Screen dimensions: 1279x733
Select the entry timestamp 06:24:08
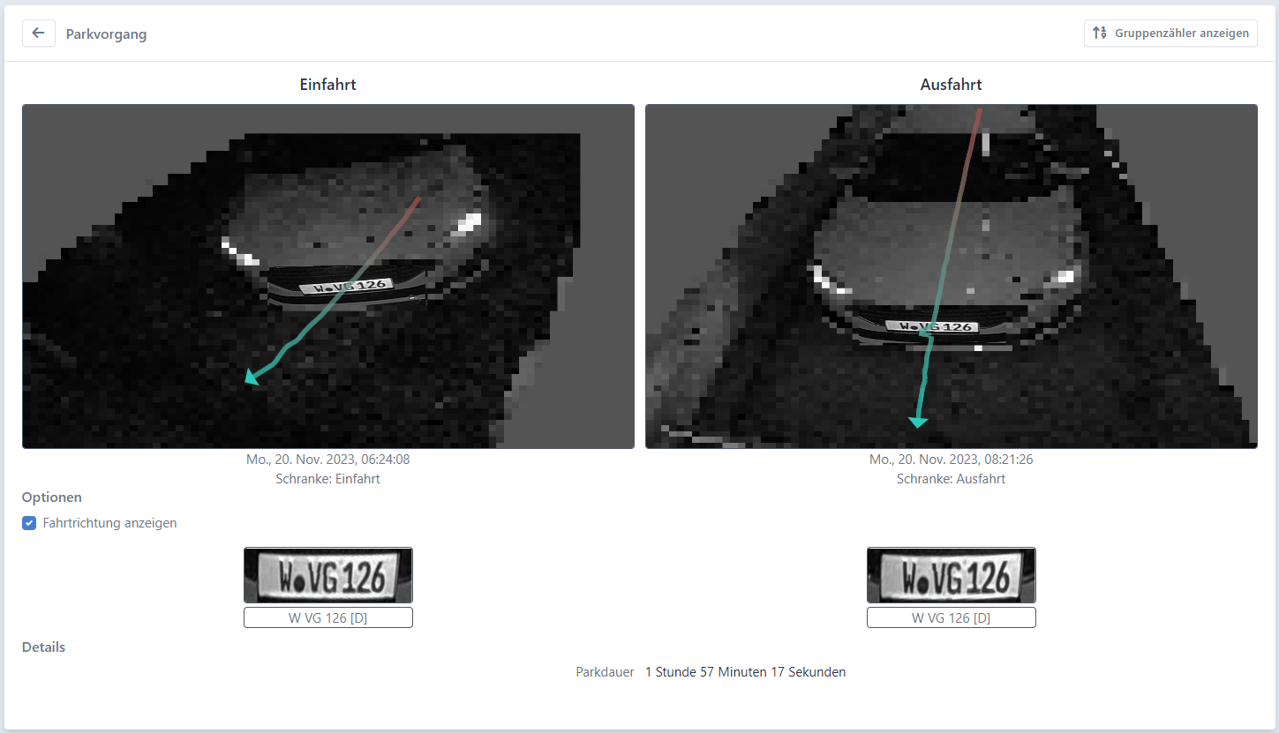[328, 460]
